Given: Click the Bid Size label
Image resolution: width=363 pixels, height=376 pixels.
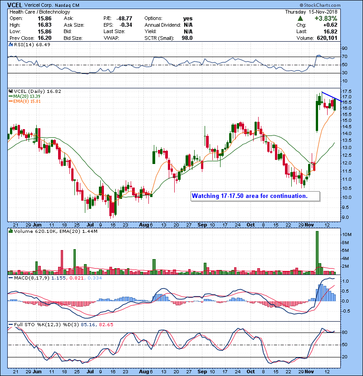Looking at the screenshot, I should (73, 38).
